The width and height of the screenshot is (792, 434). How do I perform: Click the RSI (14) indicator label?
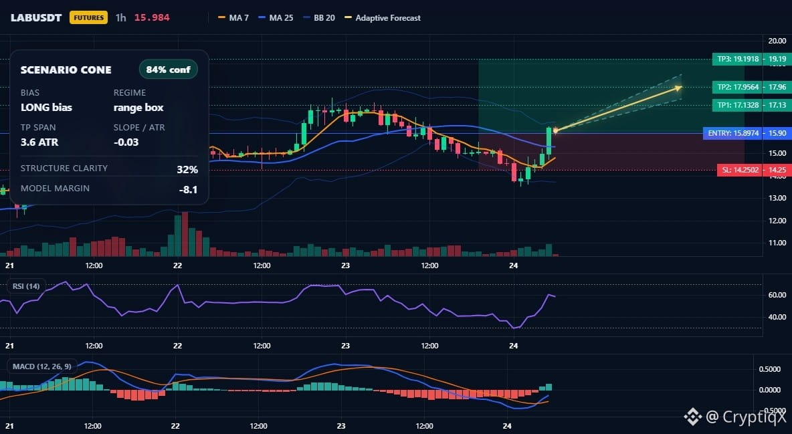coord(26,286)
